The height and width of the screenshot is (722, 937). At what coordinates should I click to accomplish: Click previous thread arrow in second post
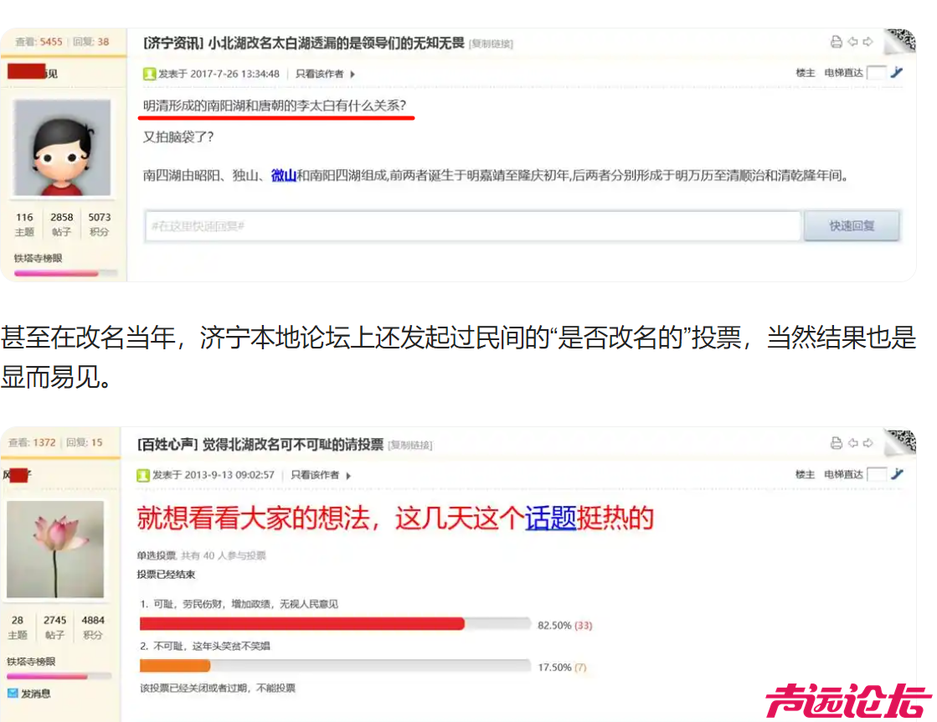point(852,443)
